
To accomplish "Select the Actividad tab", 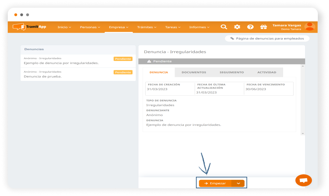I will (267, 72).
